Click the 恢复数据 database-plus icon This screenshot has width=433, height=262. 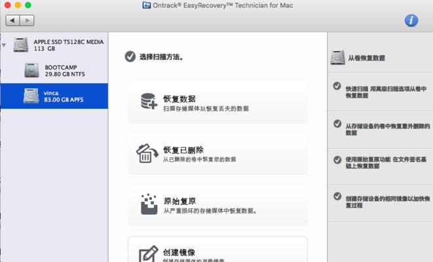point(149,102)
